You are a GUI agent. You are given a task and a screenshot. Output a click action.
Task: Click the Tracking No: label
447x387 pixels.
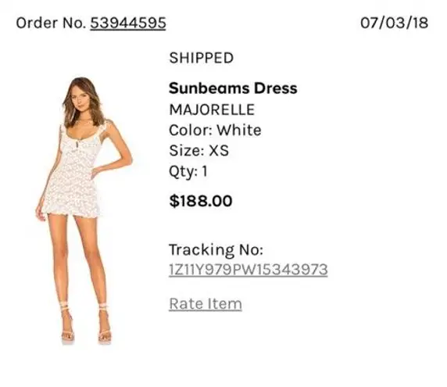click(216, 250)
